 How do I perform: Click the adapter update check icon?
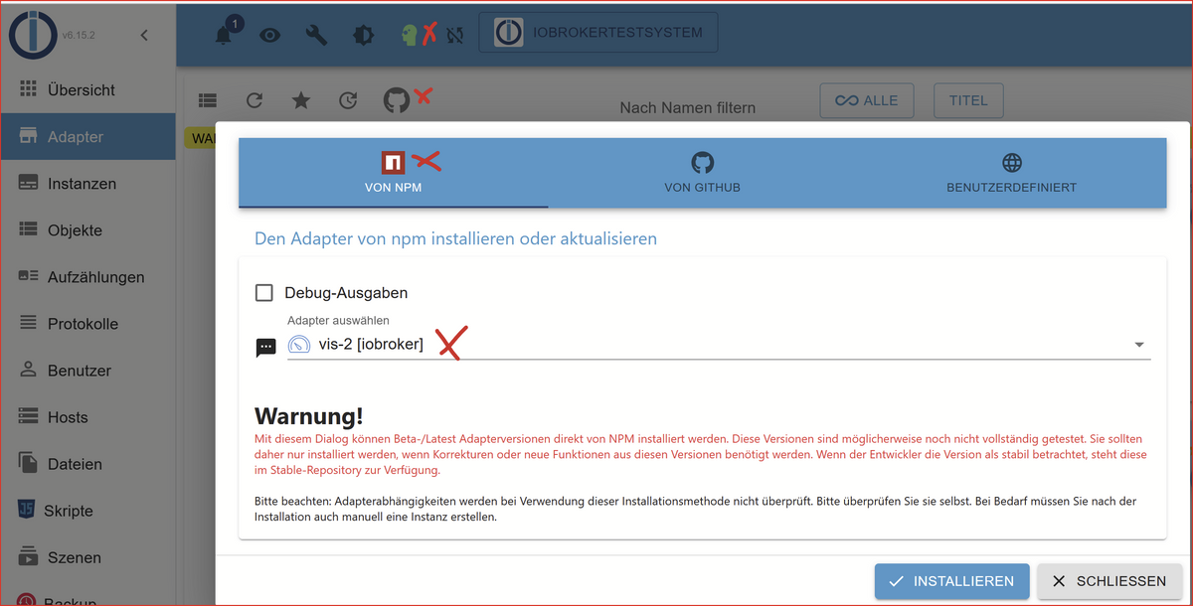(348, 100)
